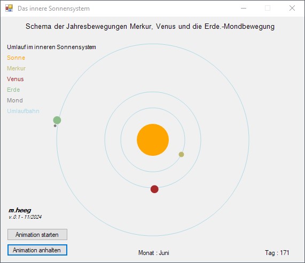Click the Umlaufbahn legend label
The width and height of the screenshot is (305, 263).
click(23, 111)
